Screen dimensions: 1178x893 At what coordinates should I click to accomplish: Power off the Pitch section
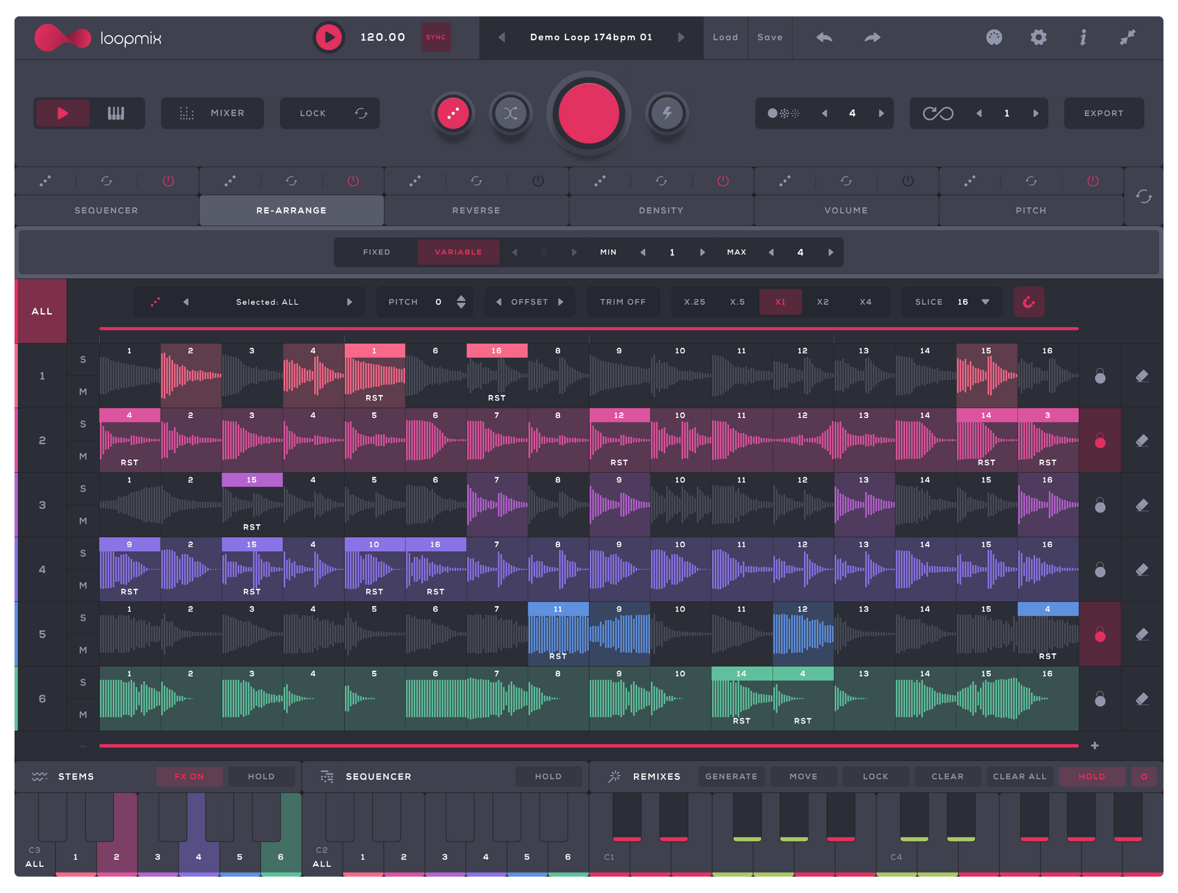pyautogui.click(x=1092, y=180)
